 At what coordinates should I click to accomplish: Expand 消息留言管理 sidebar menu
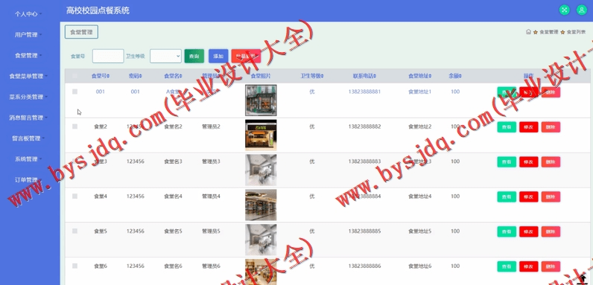tap(28, 118)
